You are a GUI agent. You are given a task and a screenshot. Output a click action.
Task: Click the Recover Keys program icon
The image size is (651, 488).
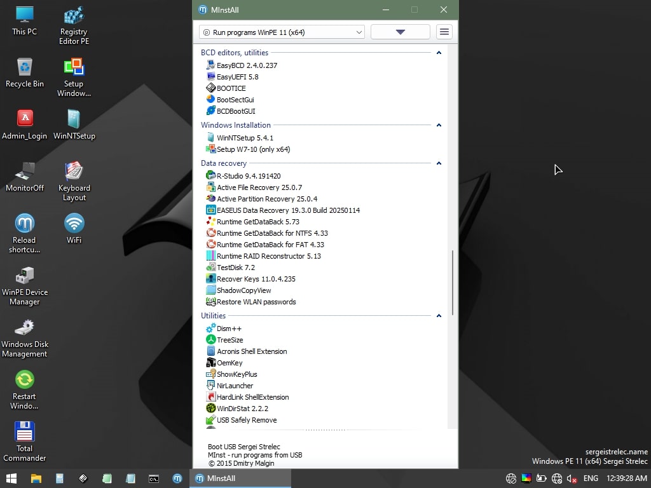click(211, 278)
